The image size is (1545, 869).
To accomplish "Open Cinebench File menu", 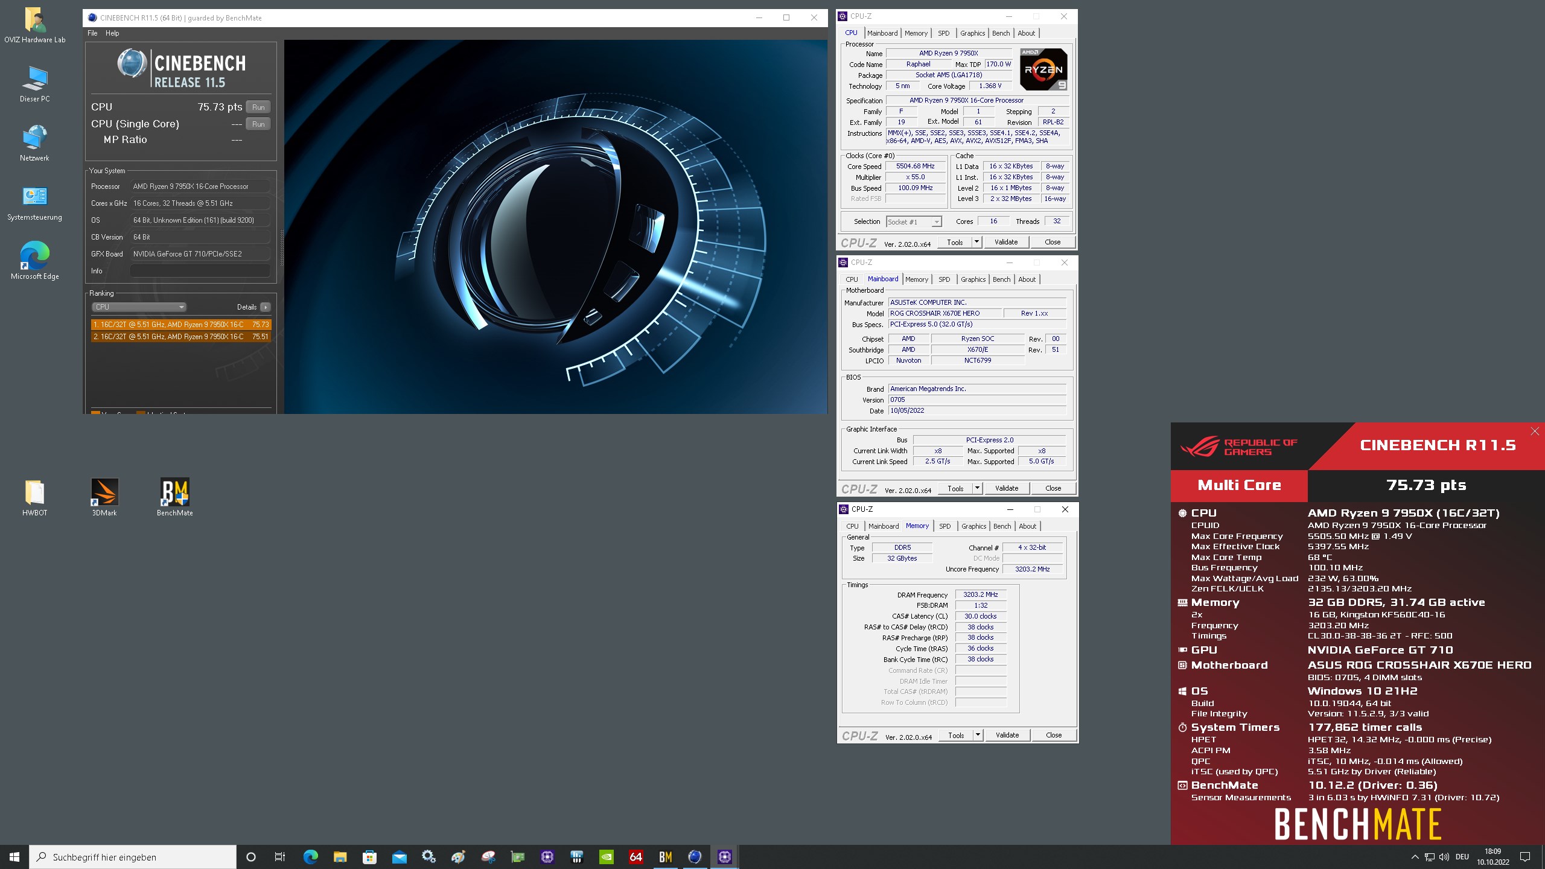I will click(92, 33).
